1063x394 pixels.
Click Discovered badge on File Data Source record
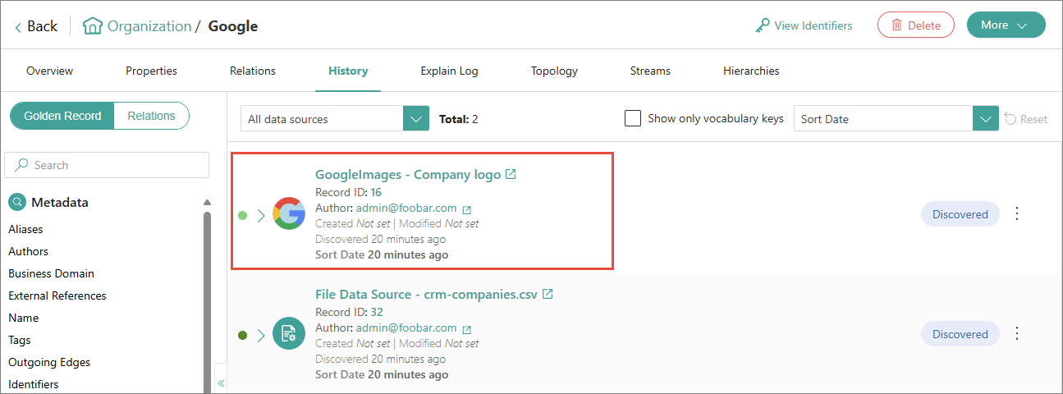960,333
